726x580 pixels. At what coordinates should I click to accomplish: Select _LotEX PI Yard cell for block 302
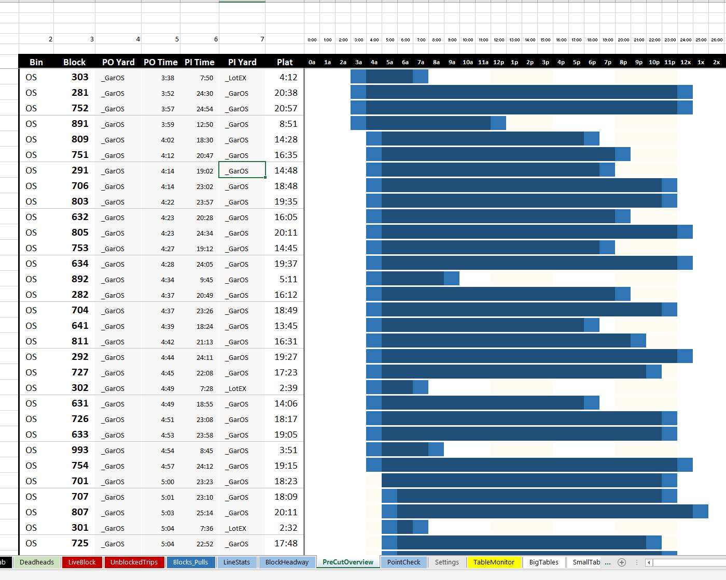242,388
